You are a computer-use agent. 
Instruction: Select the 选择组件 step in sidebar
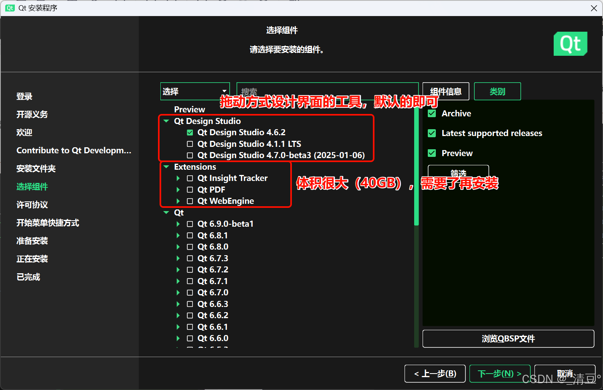click(32, 187)
